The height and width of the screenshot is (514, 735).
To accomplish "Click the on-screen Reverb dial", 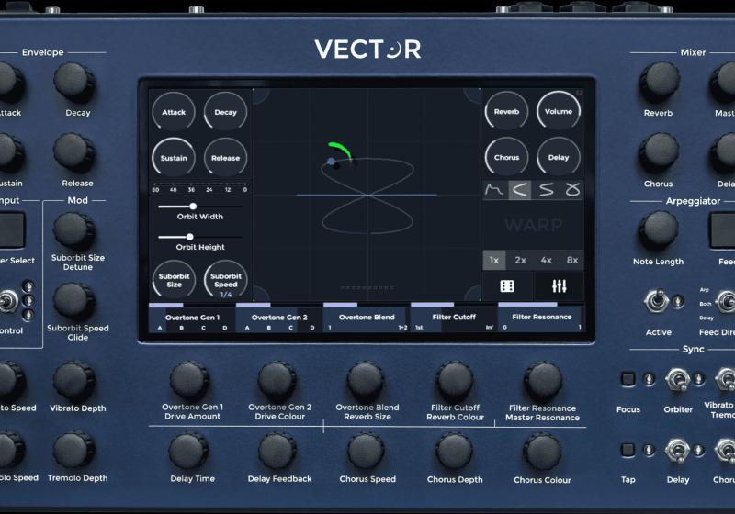I will click(506, 111).
